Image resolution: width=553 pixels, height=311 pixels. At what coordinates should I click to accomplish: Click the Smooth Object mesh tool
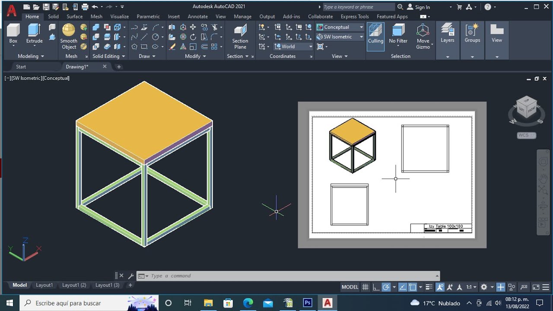tap(69, 37)
